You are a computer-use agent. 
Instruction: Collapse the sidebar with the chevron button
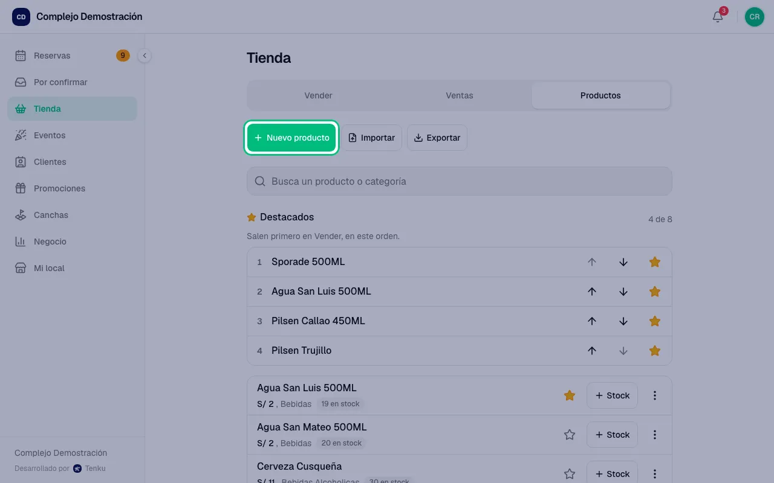click(144, 56)
